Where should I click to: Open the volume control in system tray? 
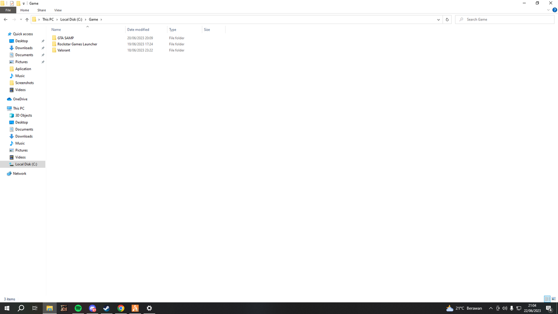(x=505, y=308)
